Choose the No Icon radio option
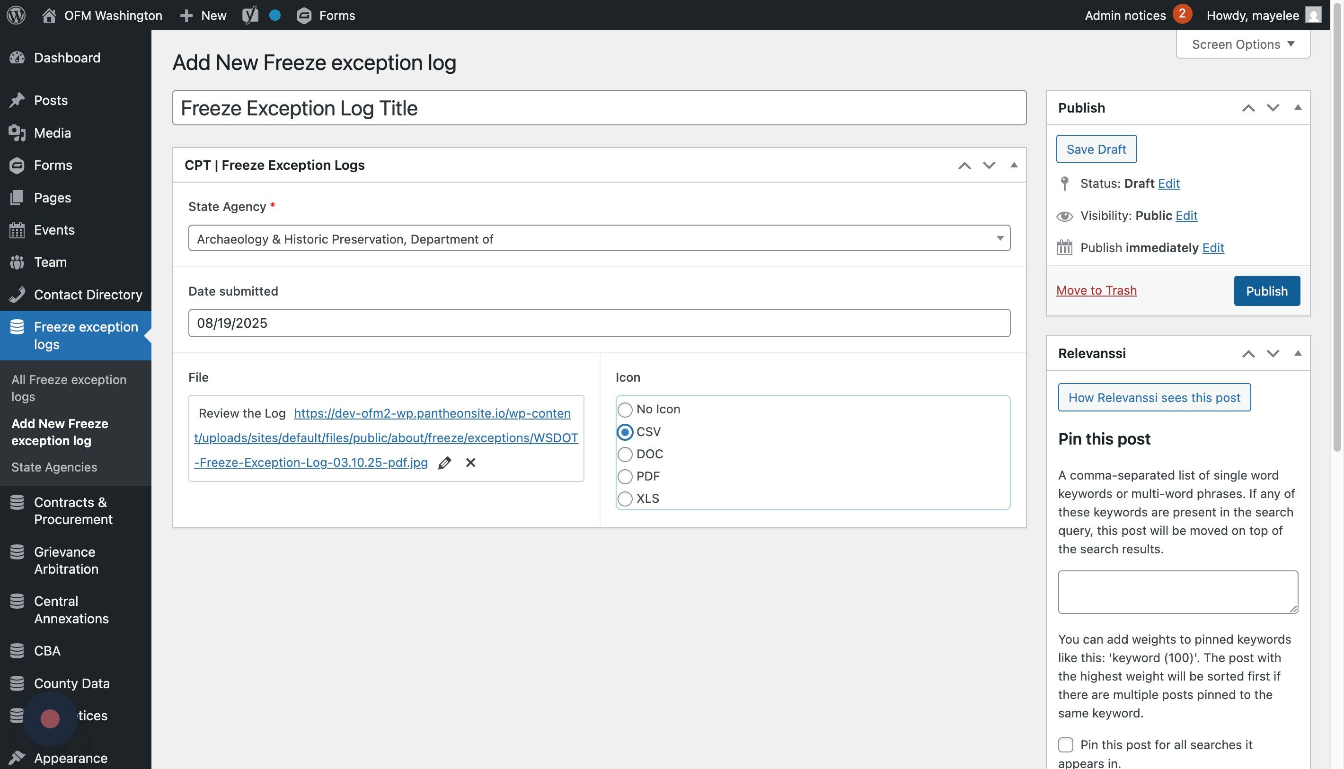Image resolution: width=1344 pixels, height=769 pixels. point(625,409)
